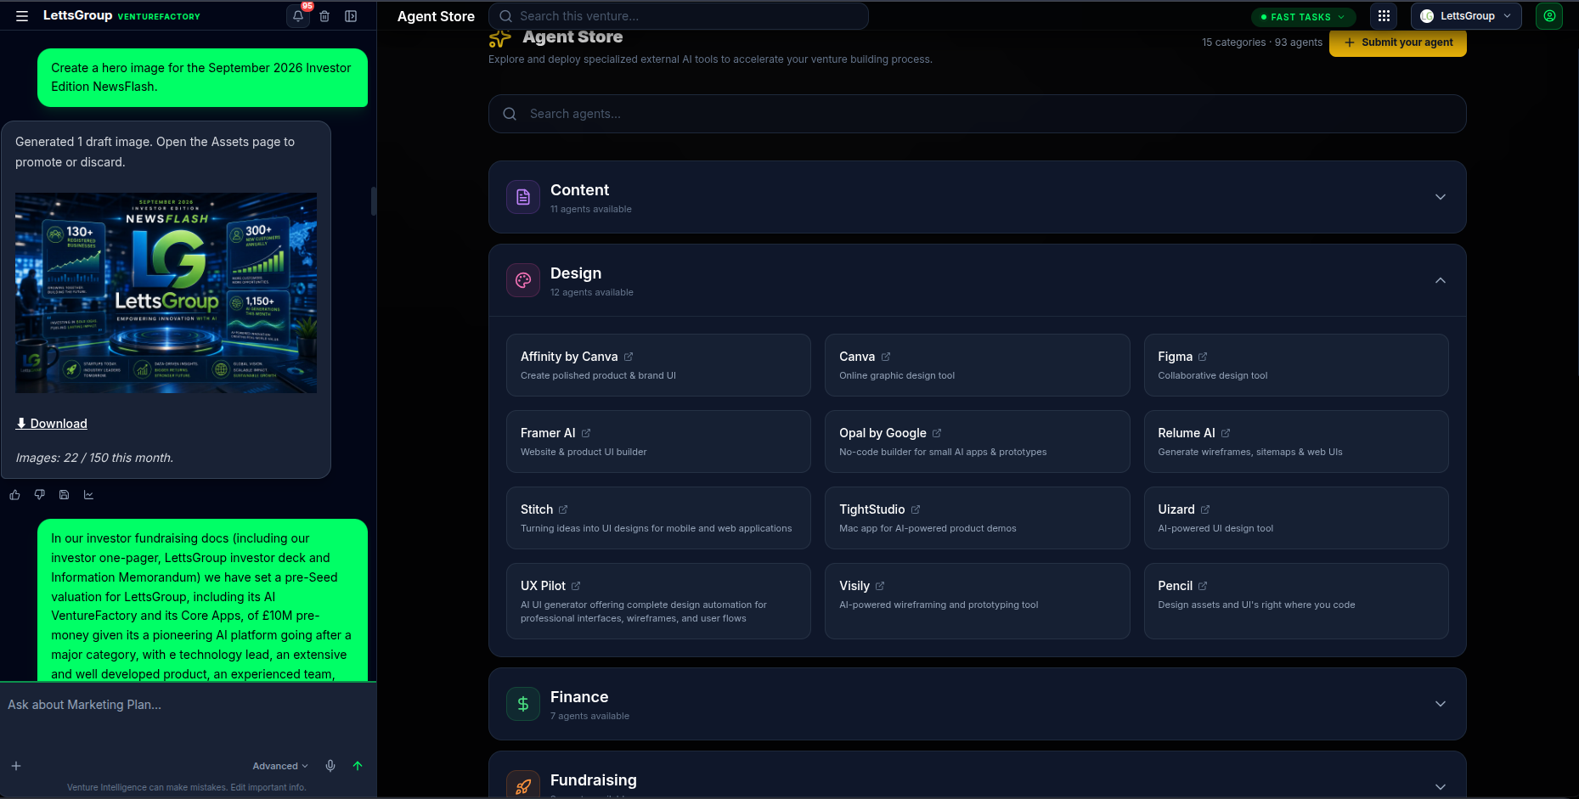Viewport: 1579px width, 799px height.
Task: Open the Fast Tasks dropdown
Action: pos(1304,17)
